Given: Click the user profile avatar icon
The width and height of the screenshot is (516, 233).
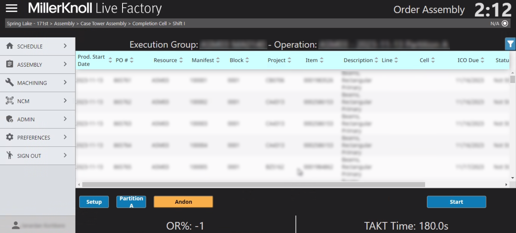Looking at the screenshot, I should click(15, 225).
